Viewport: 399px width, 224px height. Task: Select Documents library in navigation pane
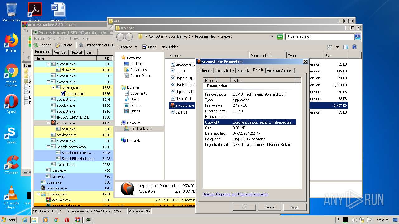(138, 93)
